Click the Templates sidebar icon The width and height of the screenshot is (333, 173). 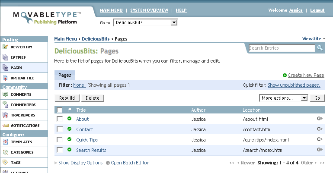6,142
